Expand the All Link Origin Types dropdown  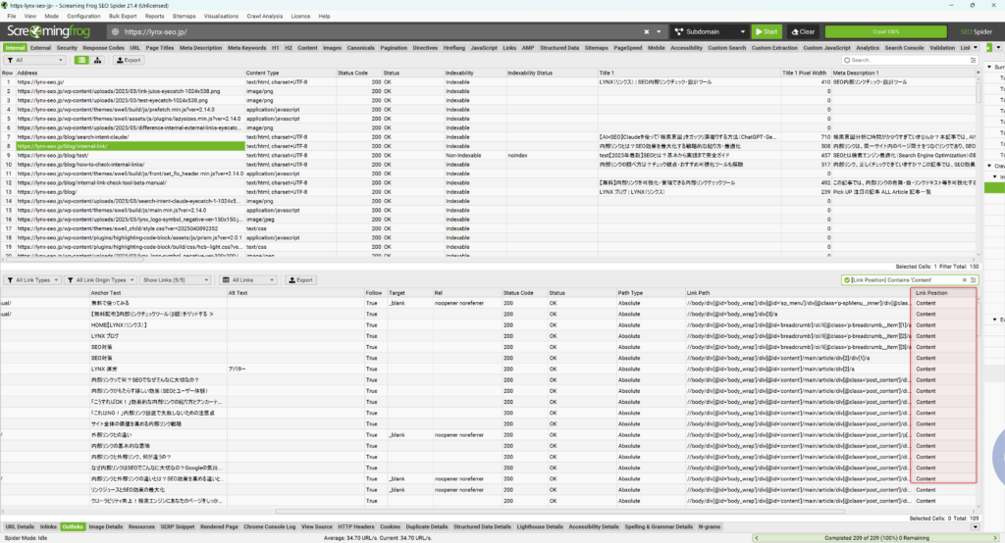102,279
